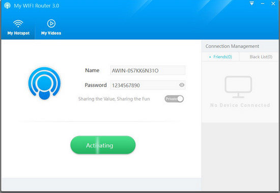Click the 'No Device Connected' text
280x193 pixels.
pyautogui.click(x=240, y=105)
